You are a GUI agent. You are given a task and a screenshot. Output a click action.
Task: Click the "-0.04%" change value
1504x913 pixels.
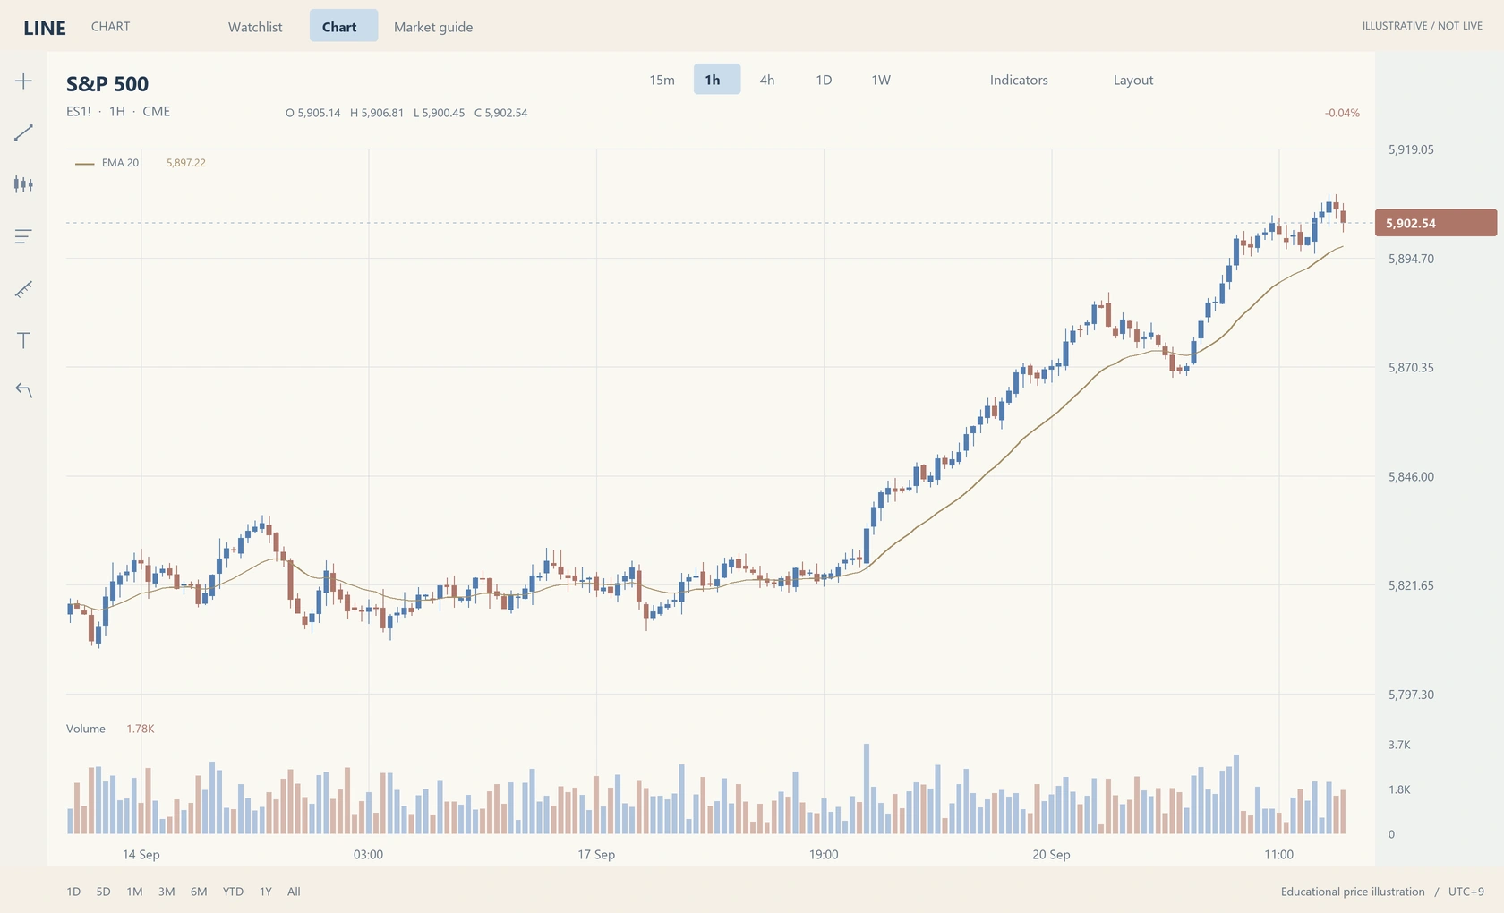pyautogui.click(x=1342, y=113)
